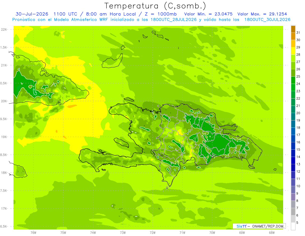Click the 18N latitude axis label
This screenshot has width=305, height=236.
[4, 173]
